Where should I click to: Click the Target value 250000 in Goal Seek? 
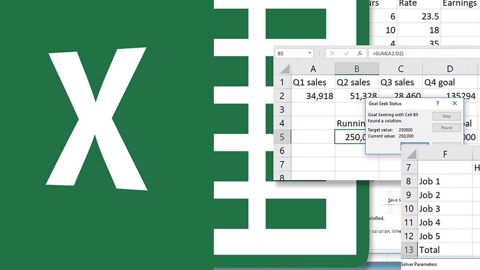click(406, 130)
